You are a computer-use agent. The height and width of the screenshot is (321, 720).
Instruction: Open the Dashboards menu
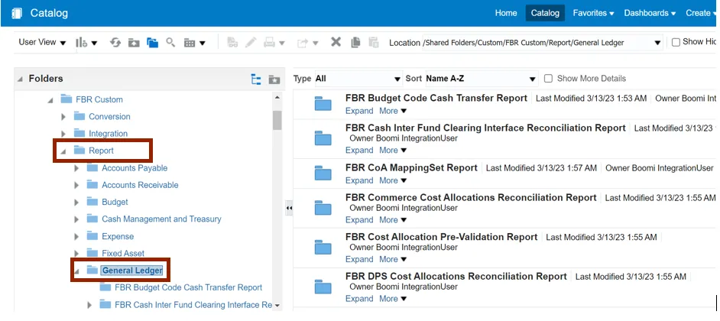click(x=649, y=13)
